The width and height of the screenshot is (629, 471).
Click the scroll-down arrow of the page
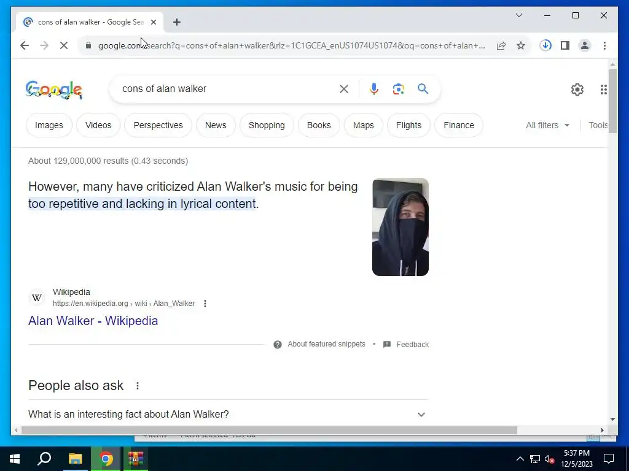click(612, 419)
